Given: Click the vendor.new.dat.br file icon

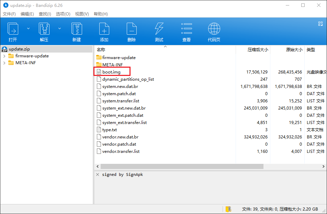Looking at the screenshot, I should click(99, 137).
